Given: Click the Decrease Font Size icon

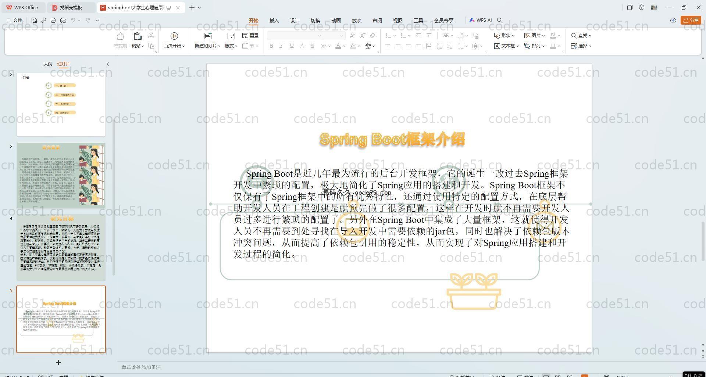Looking at the screenshot, I should pos(363,36).
